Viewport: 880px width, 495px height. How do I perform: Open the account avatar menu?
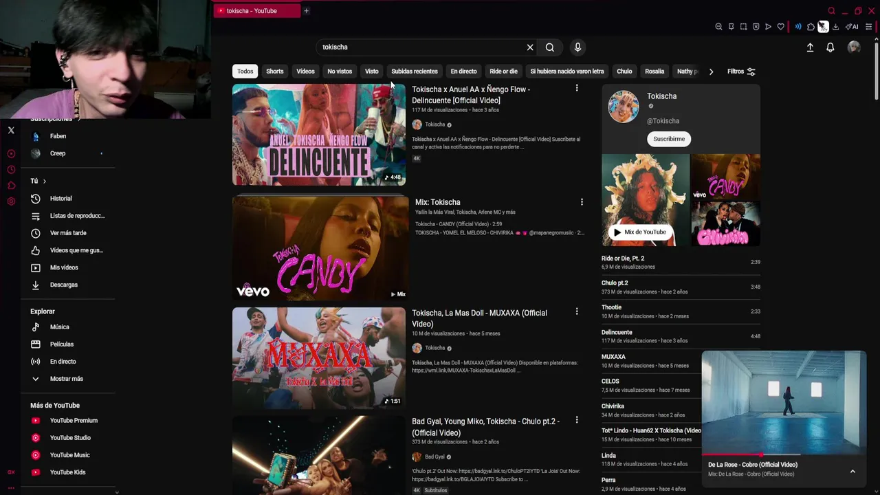pyautogui.click(x=854, y=47)
